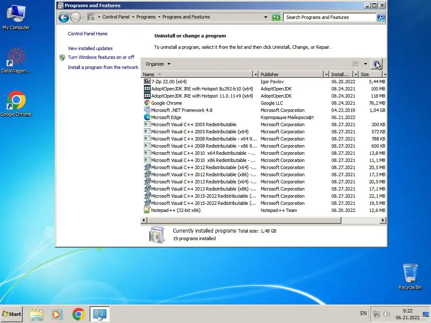
Task: Open the Name column filter dropdown
Action: 255,74
